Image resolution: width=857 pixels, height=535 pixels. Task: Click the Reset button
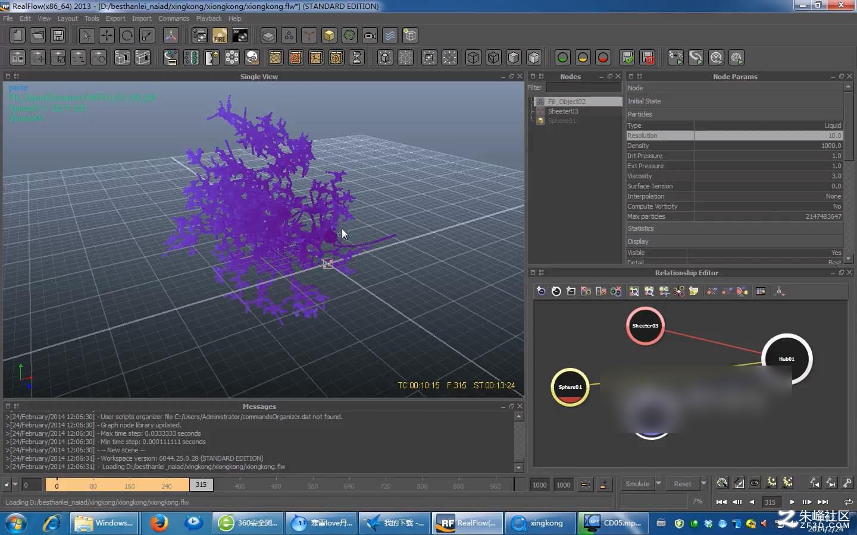tap(683, 483)
